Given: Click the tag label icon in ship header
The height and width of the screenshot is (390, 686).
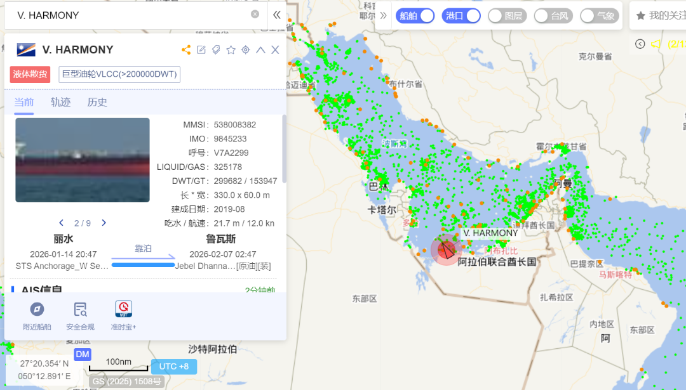Looking at the screenshot, I should click(216, 50).
